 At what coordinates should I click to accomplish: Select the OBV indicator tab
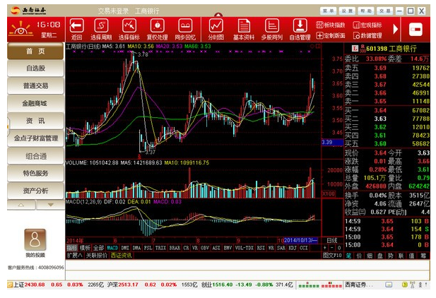[205, 248]
